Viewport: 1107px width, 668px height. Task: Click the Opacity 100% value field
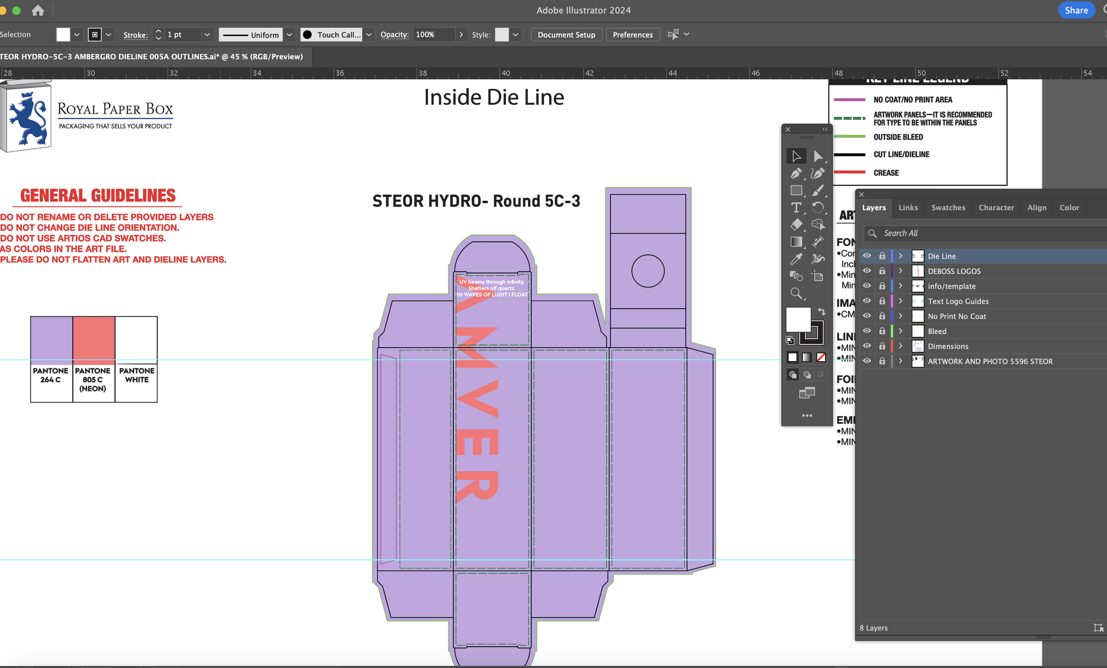point(434,35)
